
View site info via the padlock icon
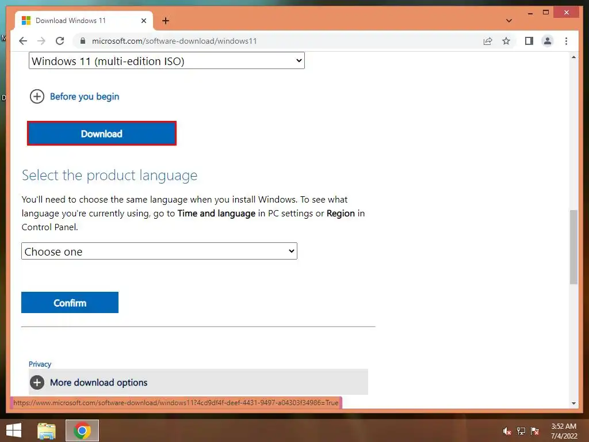click(83, 41)
